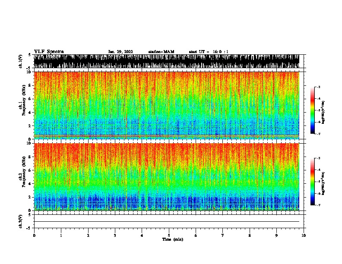Click the '8' kHz tick of ch.1 spectrogram
The height and width of the screenshot is (264, 342).
(30, 85)
